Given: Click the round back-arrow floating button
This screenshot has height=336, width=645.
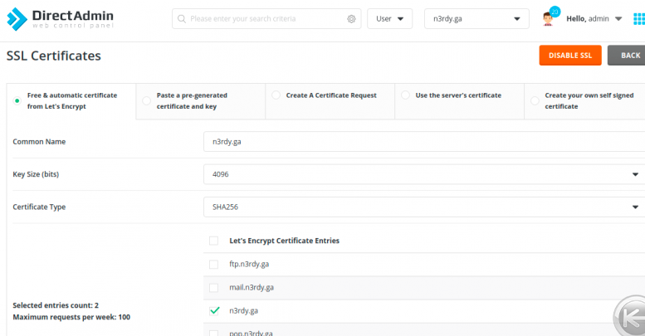Looking at the screenshot, I should tap(630, 317).
